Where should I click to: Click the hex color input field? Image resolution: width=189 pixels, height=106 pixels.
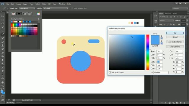tap(161, 73)
